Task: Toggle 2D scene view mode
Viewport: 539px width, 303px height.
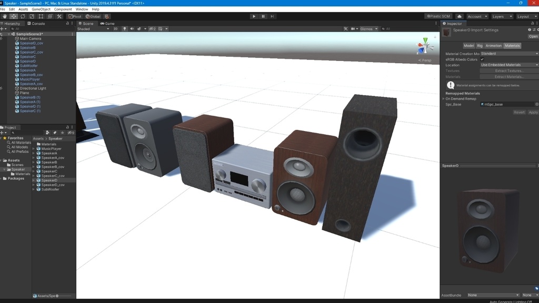Action: click(x=115, y=29)
